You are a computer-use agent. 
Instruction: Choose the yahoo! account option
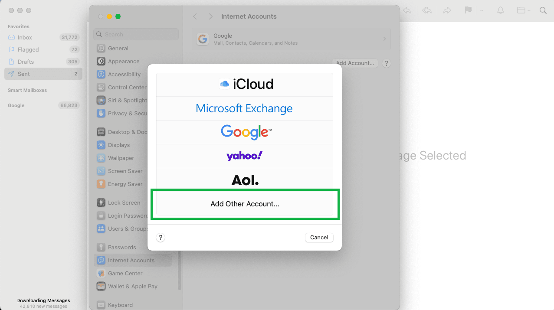point(245,156)
